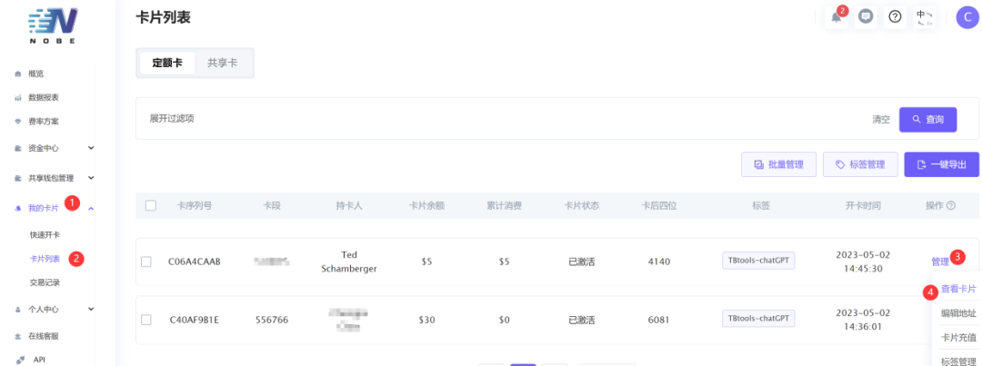Check the row for card C40AF9B1E
This screenshot has width=982, height=366.
tap(145, 320)
